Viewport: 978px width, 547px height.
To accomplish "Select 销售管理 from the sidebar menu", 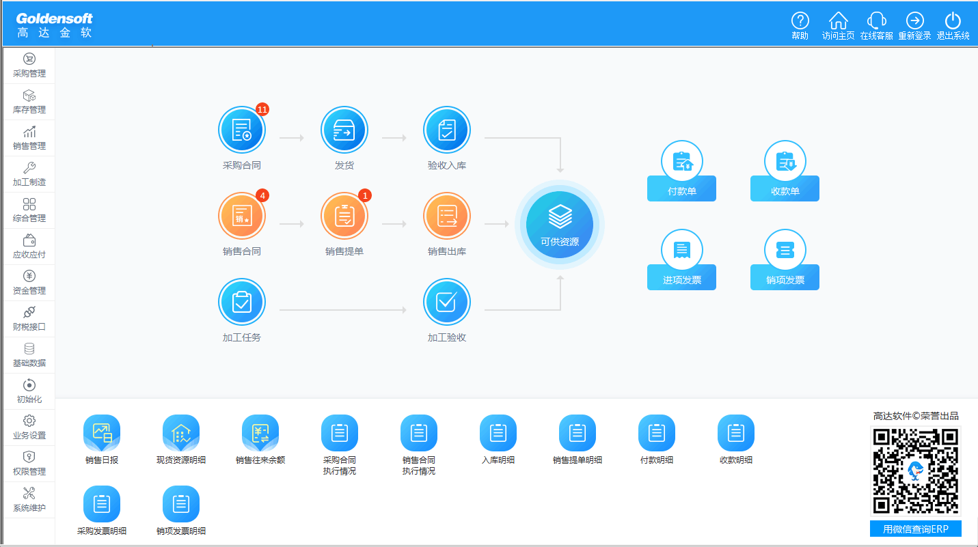I will 29,138.
